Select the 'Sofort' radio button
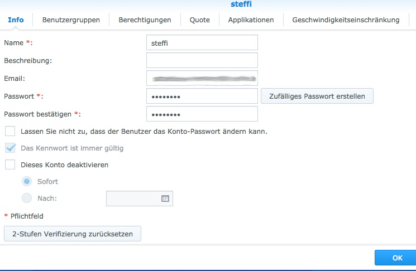This screenshot has height=271, width=416. tap(27, 182)
